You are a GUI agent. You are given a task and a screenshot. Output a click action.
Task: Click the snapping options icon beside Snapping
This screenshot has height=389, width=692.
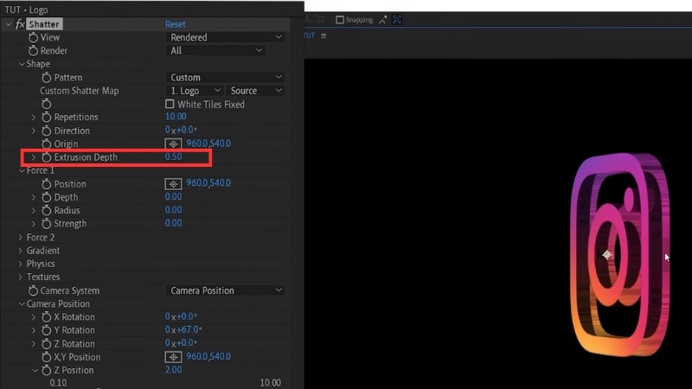(x=382, y=20)
